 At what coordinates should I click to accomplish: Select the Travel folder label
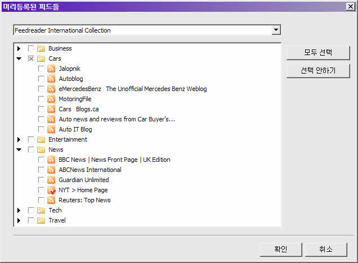[57, 220]
